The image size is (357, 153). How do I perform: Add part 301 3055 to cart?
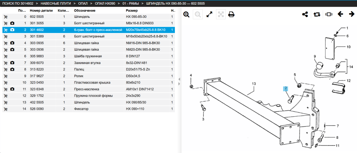click(6, 23)
